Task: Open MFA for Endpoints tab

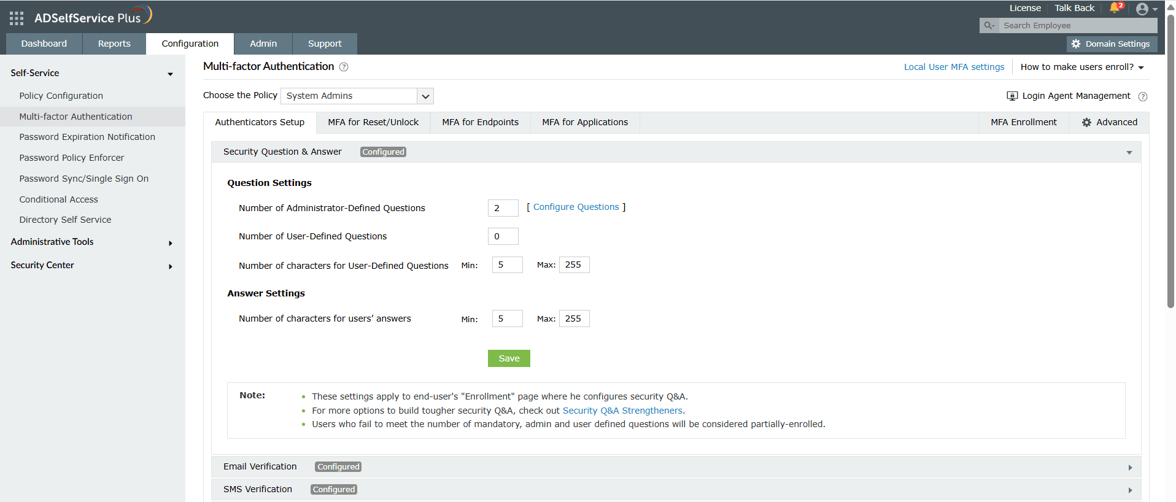Action: (481, 123)
